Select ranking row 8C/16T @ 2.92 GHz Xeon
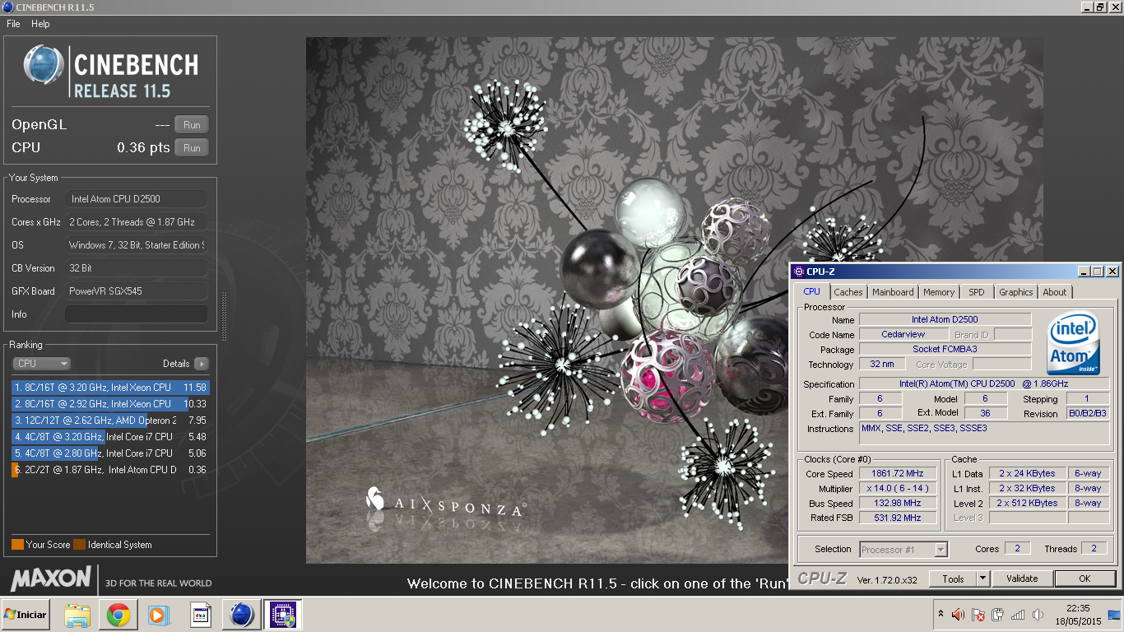This screenshot has width=1124, height=632. coord(110,404)
